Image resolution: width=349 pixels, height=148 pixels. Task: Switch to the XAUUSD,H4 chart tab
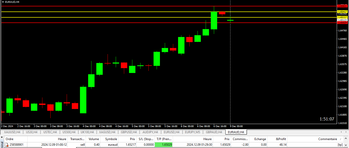click(x=12, y=132)
